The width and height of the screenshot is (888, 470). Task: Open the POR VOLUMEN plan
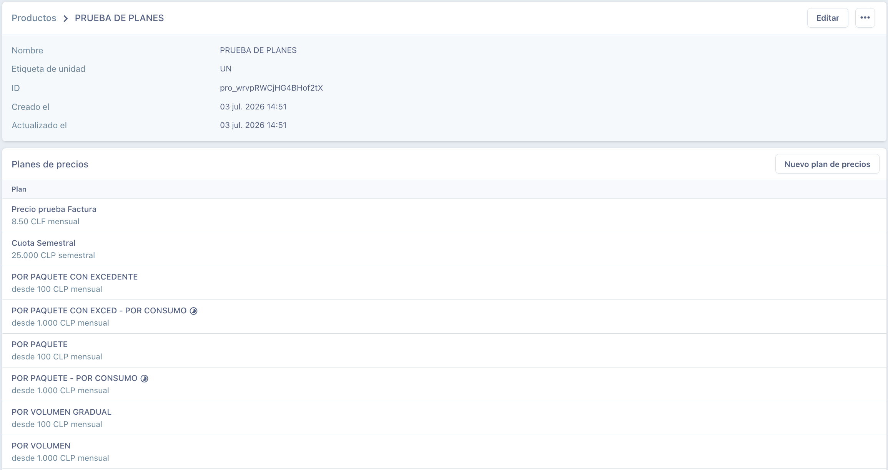click(444, 452)
